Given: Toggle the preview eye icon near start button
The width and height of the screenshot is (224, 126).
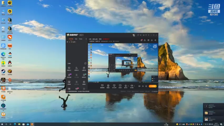Looking at the screenshot, I should [x=143, y=86].
